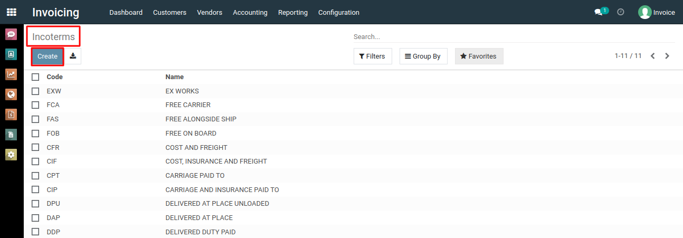The width and height of the screenshot is (683, 238).
Task: Click the globe Website sidebar icon
Action: (11, 94)
